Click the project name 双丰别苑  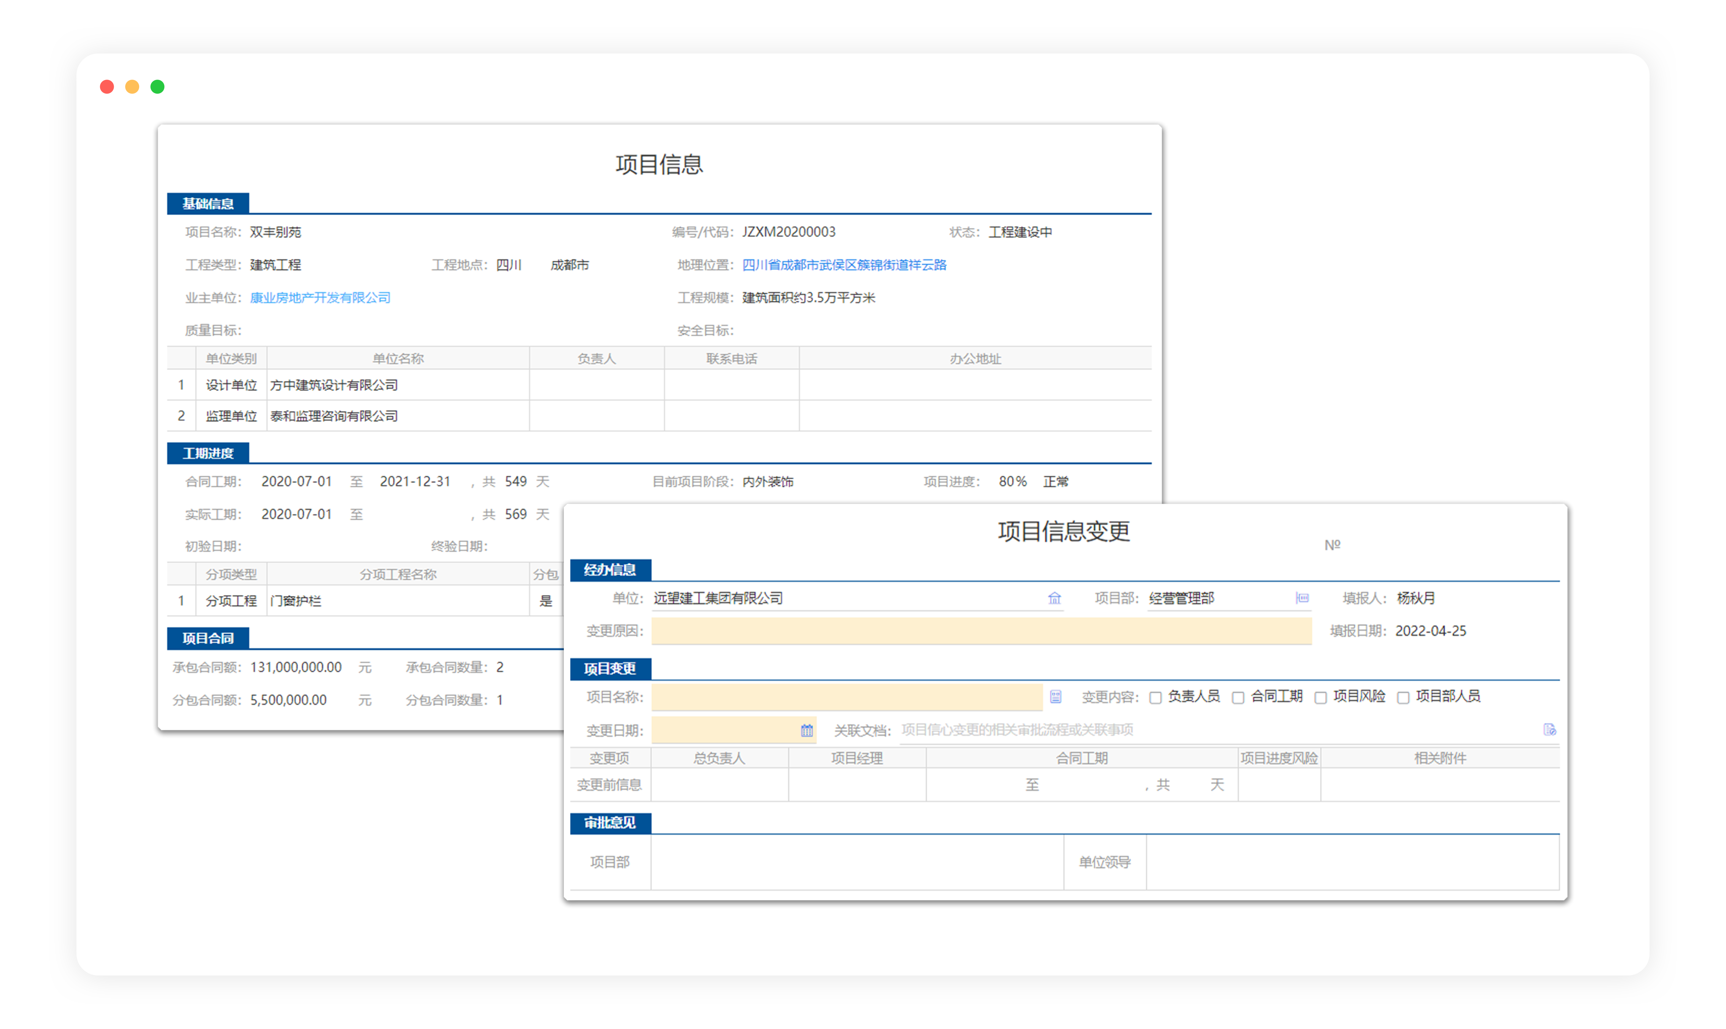pos(275,232)
